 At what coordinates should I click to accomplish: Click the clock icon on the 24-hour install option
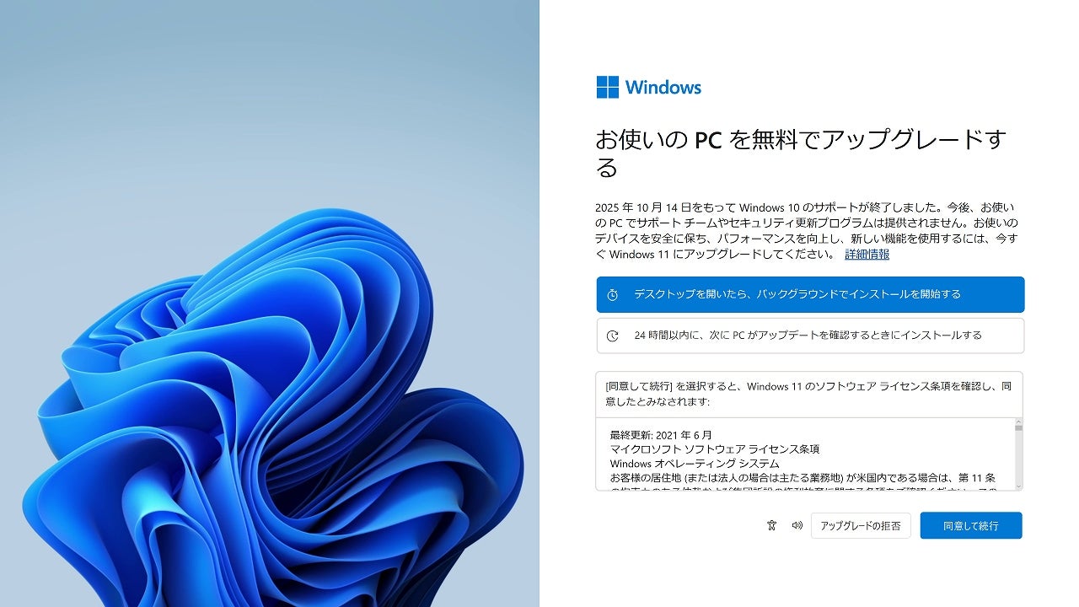tap(613, 336)
